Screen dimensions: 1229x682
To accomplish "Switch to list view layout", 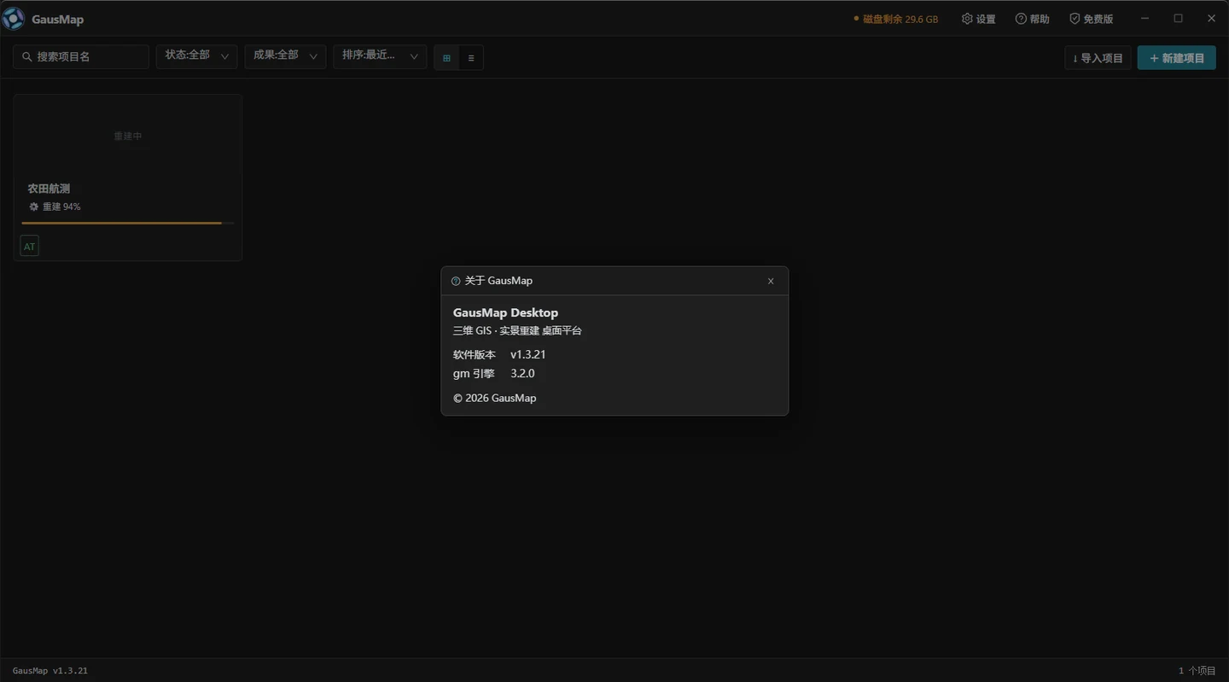I will (471, 58).
